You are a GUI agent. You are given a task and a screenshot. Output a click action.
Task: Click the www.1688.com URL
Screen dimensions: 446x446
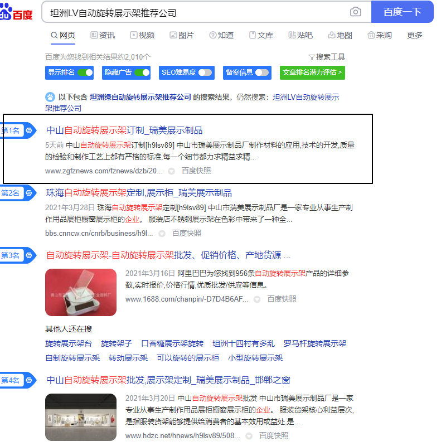(187, 299)
